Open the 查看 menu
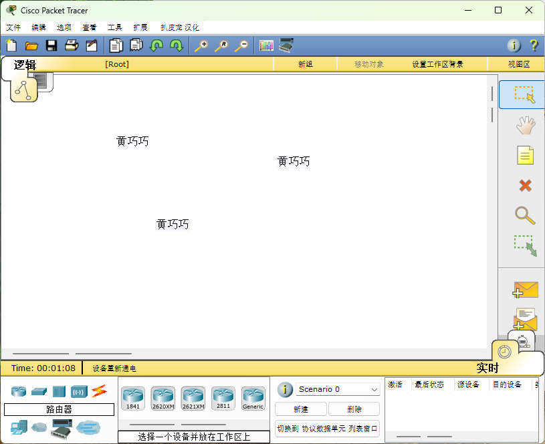The width and height of the screenshot is (545, 444). [x=90, y=27]
